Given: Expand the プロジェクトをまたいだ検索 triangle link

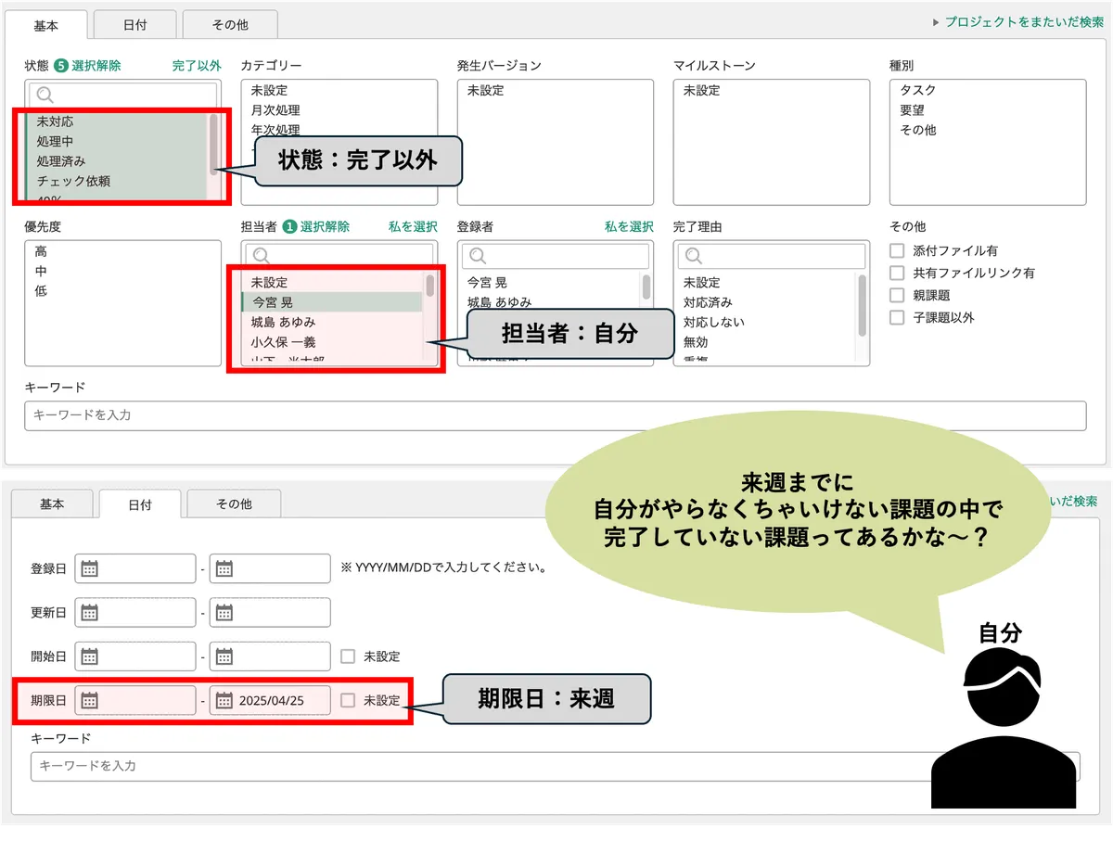Looking at the screenshot, I should pyautogui.click(x=937, y=22).
